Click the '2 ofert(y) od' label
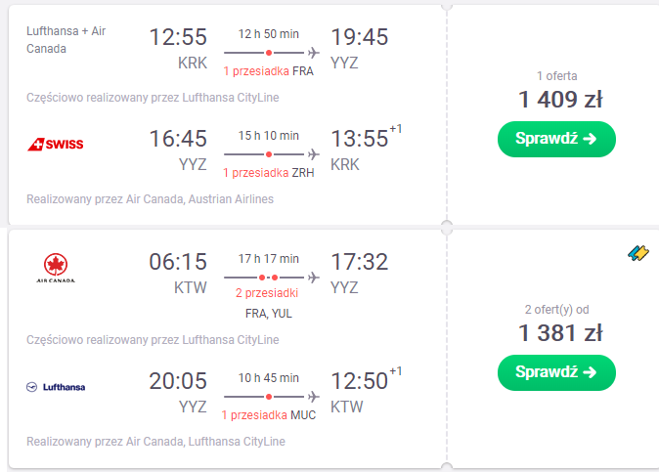Screen dimensions: 659x472 (556, 310)
